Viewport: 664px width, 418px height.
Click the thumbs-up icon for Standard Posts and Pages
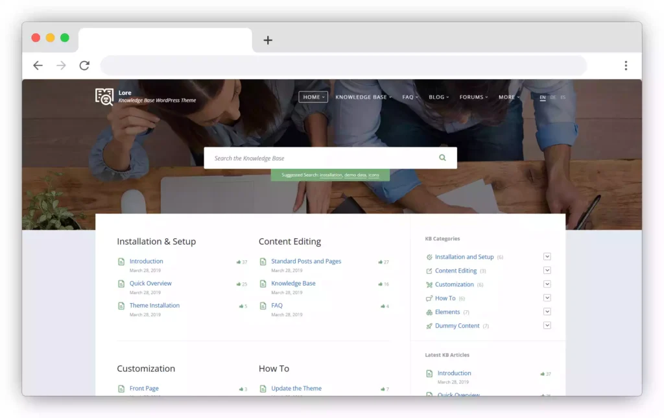click(380, 262)
